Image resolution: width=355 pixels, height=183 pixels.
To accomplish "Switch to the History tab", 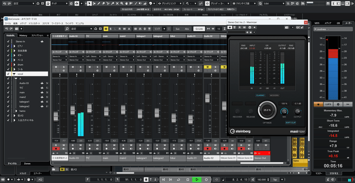I will tap(23, 36).
